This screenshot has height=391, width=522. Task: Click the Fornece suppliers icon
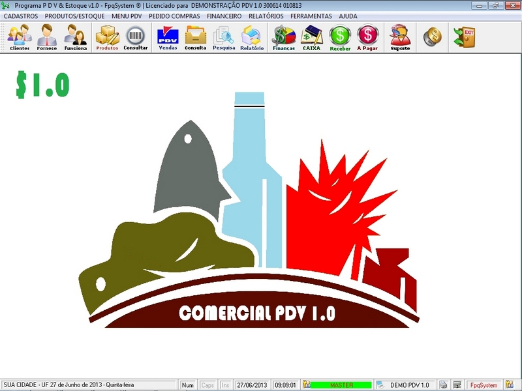point(47,37)
